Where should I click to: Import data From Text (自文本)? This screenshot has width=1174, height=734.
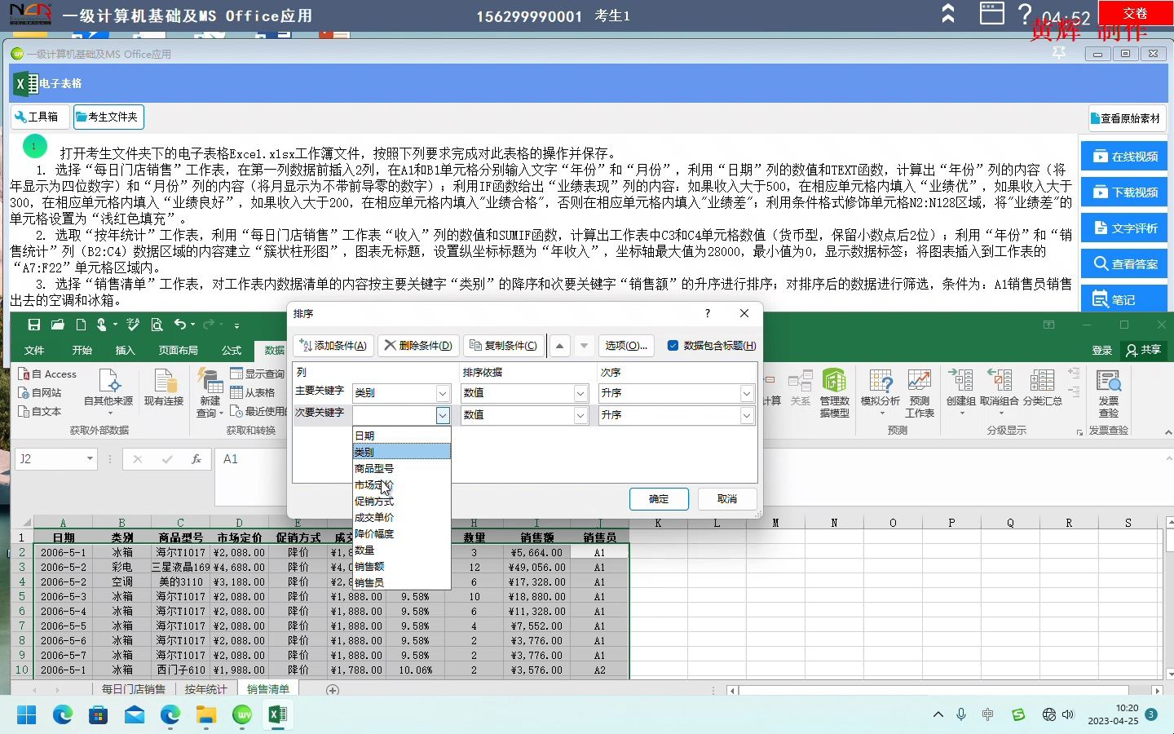click(x=40, y=411)
